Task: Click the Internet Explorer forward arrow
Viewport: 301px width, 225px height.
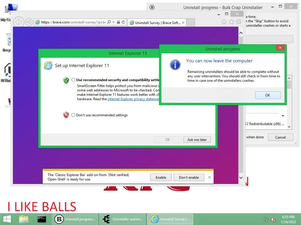Action: pos(29,22)
